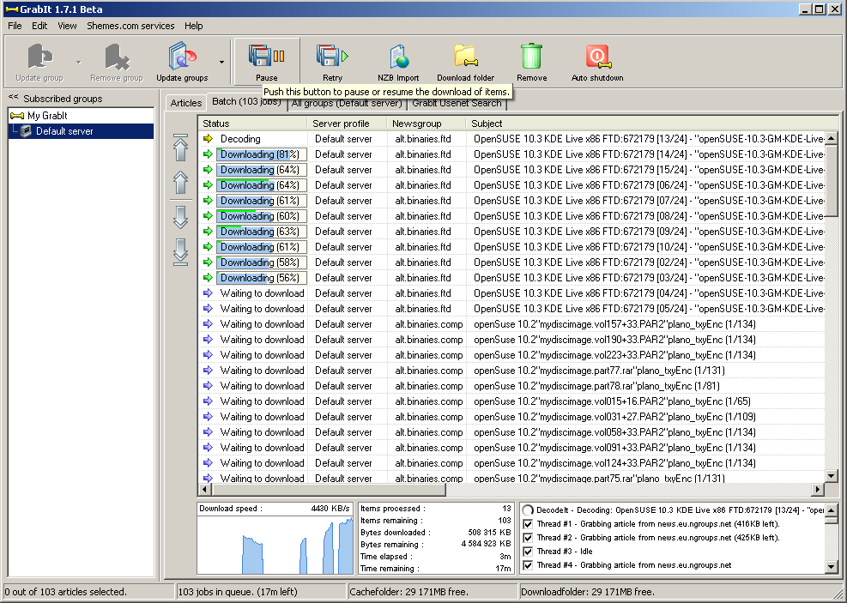Open the Download folder toolbar icon

coord(465,58)
